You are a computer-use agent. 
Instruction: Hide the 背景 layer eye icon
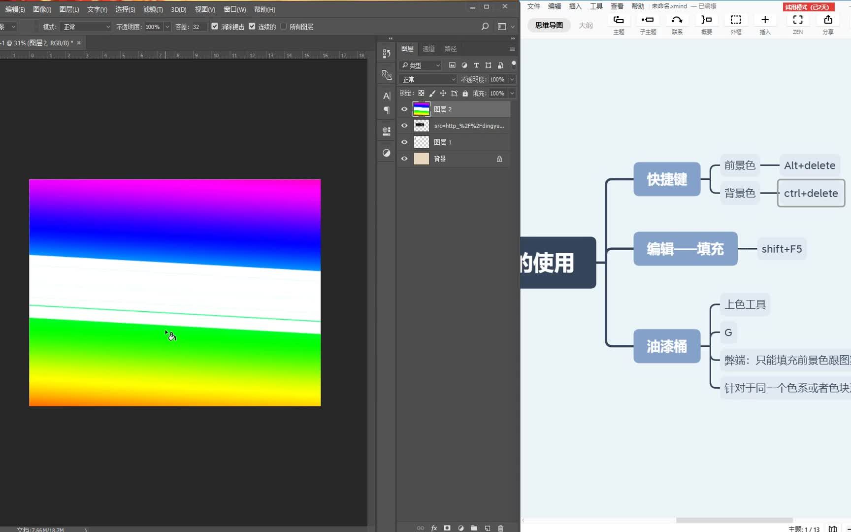(404, 159)
